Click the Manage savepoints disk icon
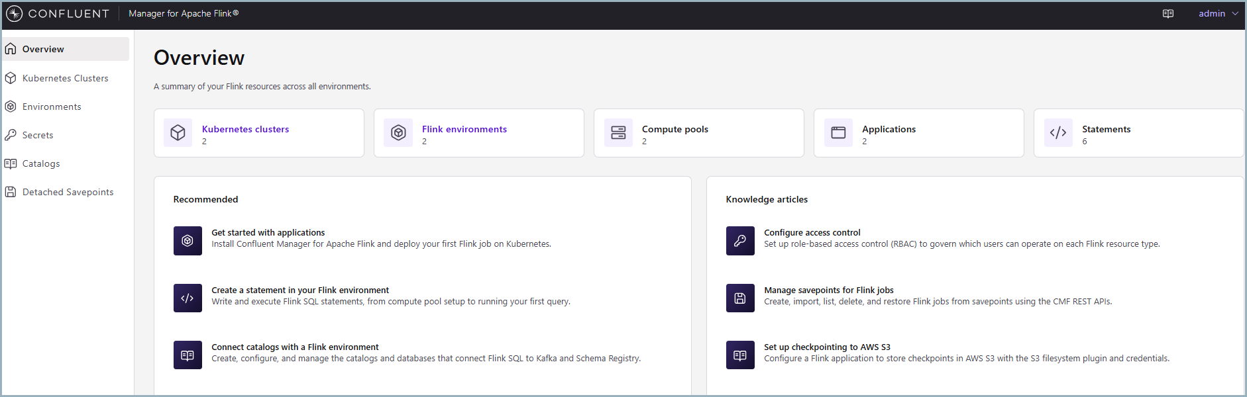 tap(740, 298)
